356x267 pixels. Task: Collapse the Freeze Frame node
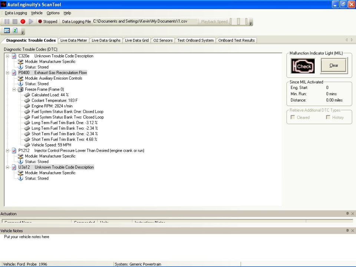tap(14, 89)
